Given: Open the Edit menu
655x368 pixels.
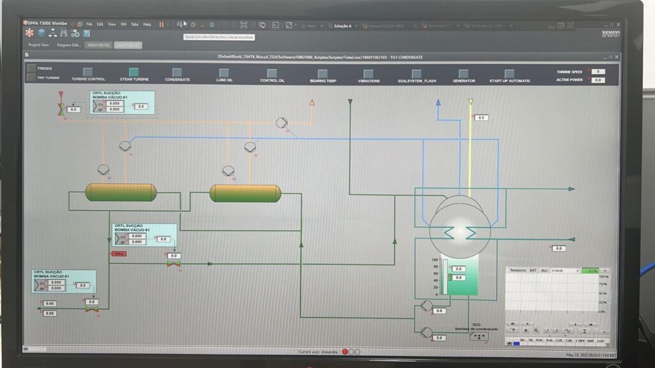Looking at the screenshot, I should tap(100, 24).
